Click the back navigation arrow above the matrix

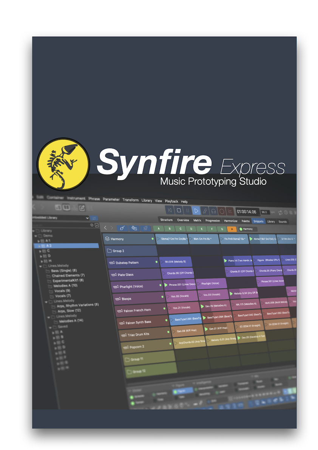pyautogui.click(x=105, y=227)
